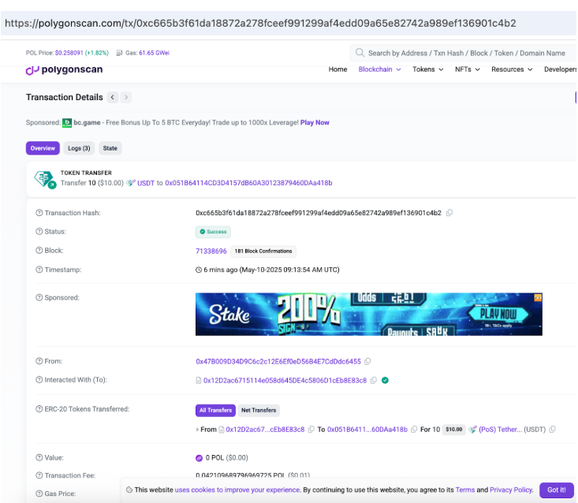578x503 pixels.
Task: Open shortened address 0x12D2ac67...cEb8E83c8
Action: [265, 430]
